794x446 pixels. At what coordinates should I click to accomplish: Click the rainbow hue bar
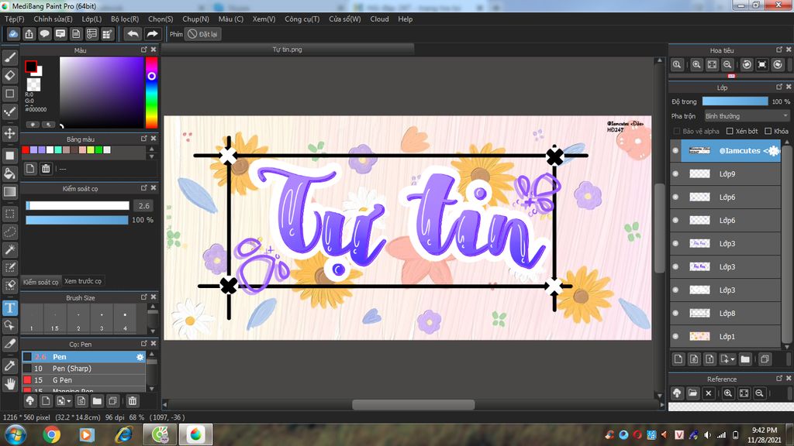pyautogui.click(x=151, y=93)
